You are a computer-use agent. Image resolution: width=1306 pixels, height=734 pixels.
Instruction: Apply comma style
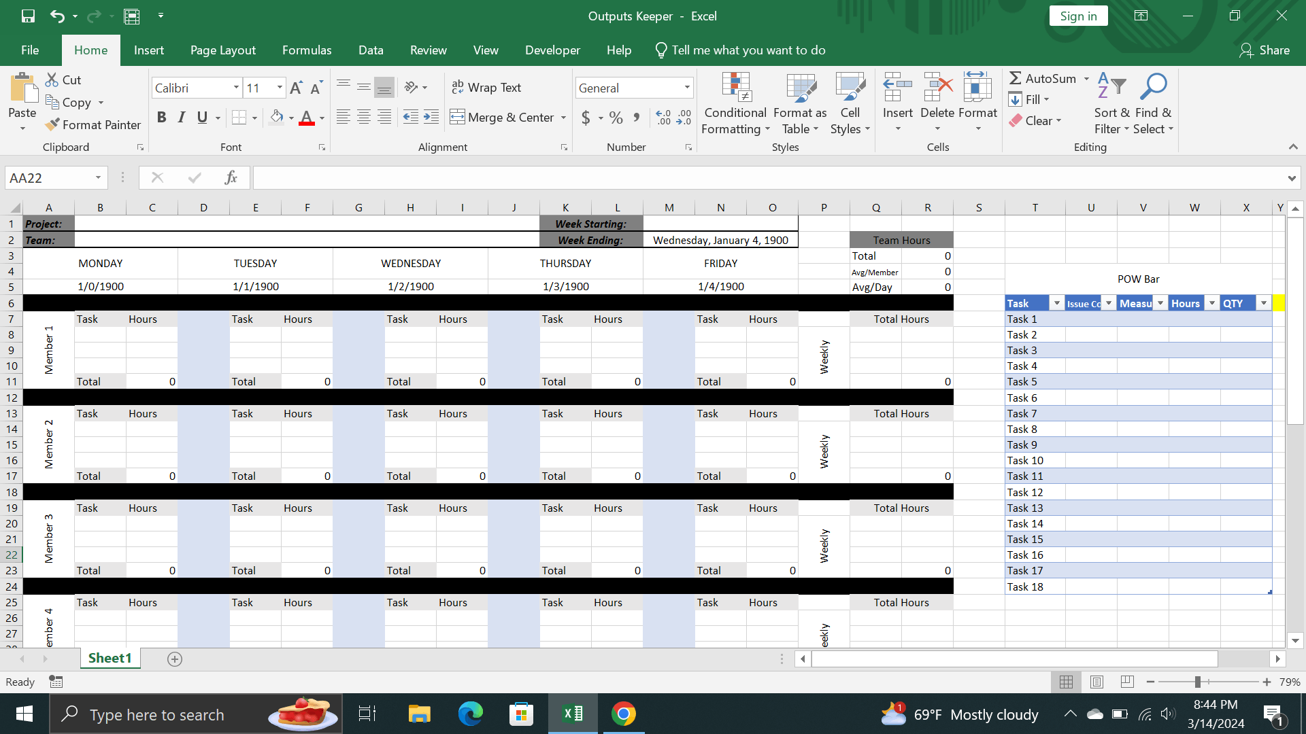click(637, 118)
